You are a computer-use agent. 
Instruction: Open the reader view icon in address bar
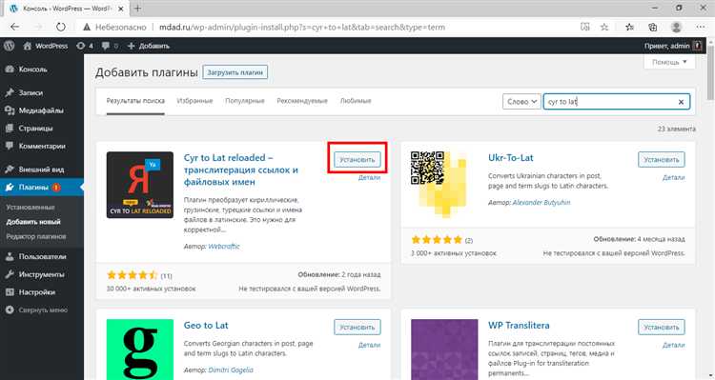pyautogui.click(x=585, y=27)
